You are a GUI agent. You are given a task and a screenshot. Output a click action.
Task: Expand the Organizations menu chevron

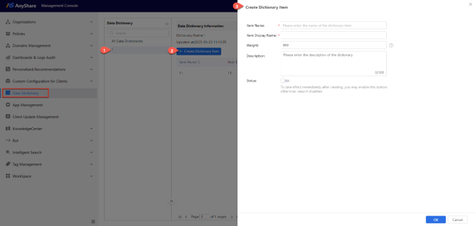point(91,22)
